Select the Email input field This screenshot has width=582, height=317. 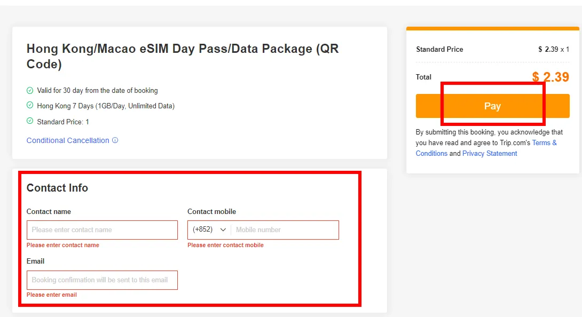[102, 280]
